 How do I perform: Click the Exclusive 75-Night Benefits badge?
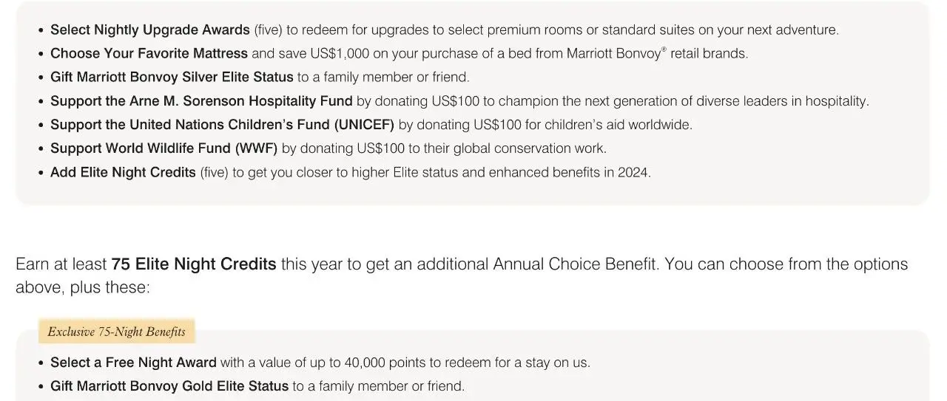[116, 332]
